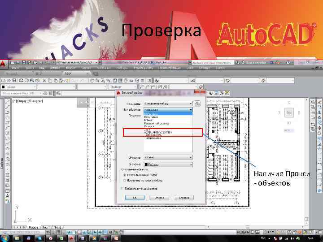Image resolution: width=323 pixels, height=242 pixels.
Task: Click Paste icon in standard toolbar
Action: pyautogui.click(x=55, y=81)
